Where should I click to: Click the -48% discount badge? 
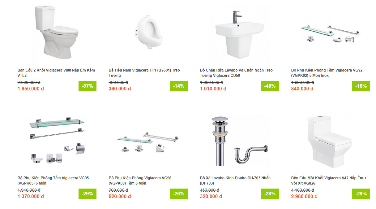coord(270,86)
